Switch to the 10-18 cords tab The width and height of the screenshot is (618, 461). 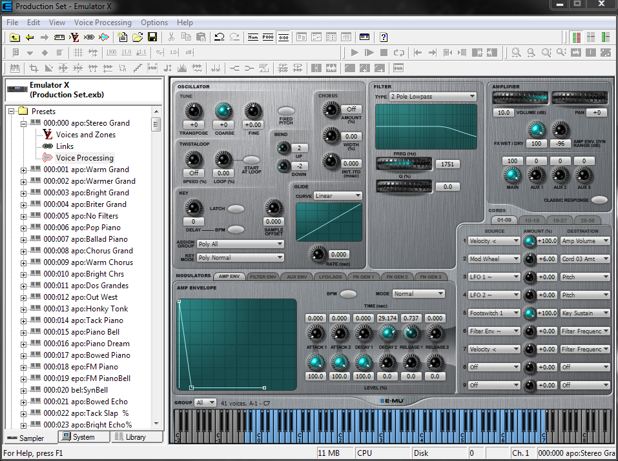click(x=532, y=221)
